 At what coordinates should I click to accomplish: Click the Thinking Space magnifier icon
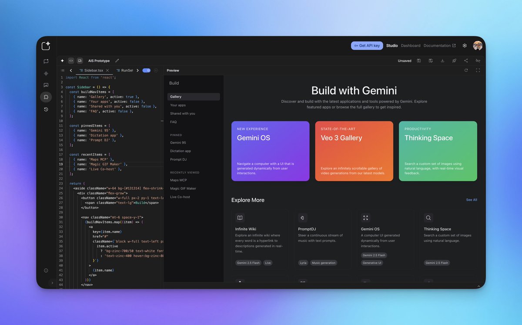tap(428, 218)
